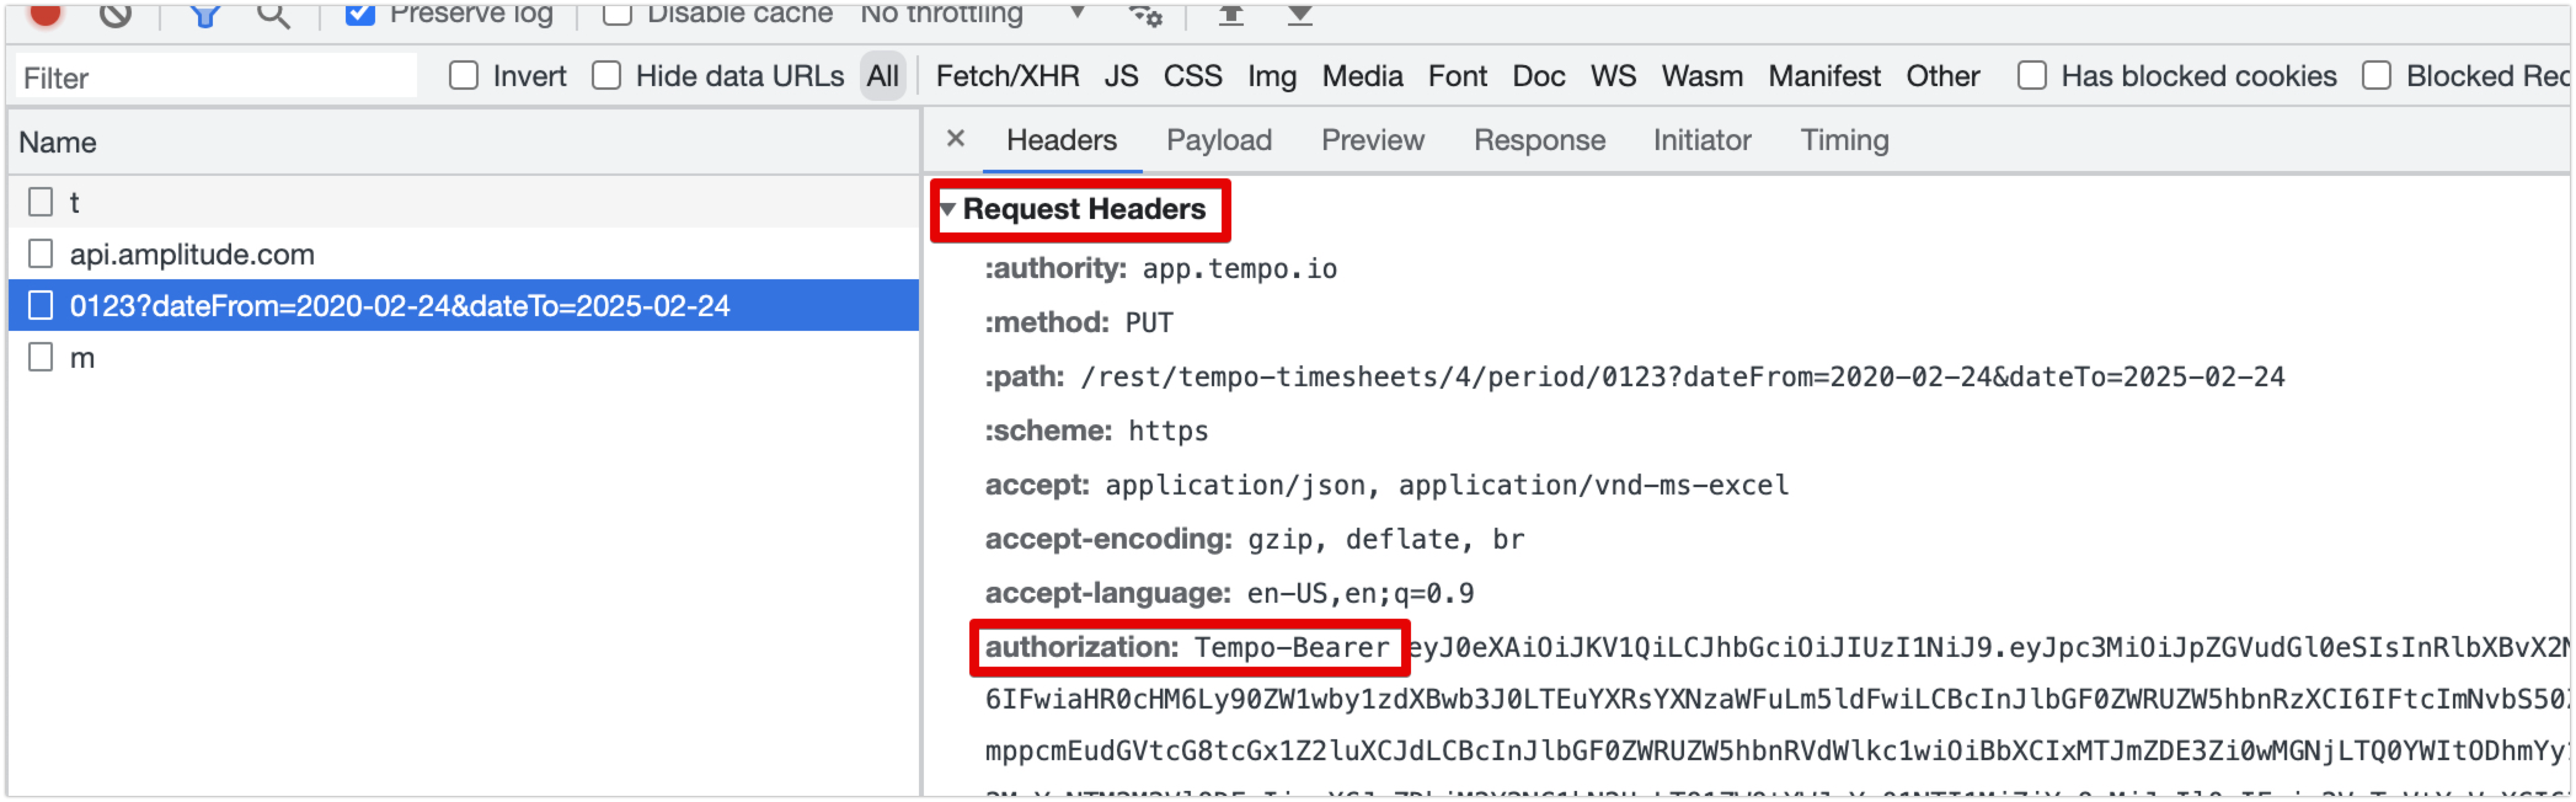Close the request details panel
This screenshot has width=2576, height=802.
pos(955,139)
